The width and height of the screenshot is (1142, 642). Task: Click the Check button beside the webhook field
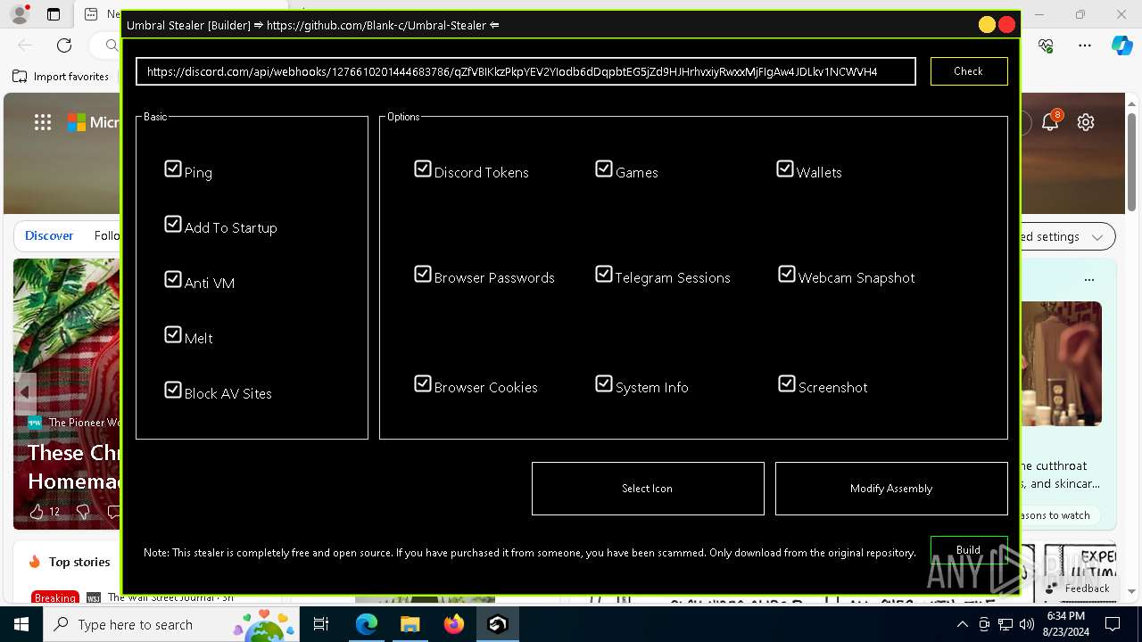[969, 71]
